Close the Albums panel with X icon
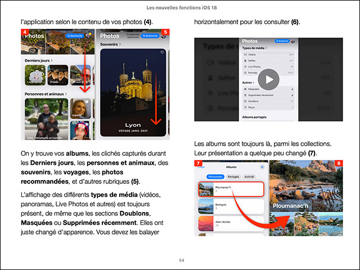This screenshot has width=360, height=270. click(x=262, y=167)
